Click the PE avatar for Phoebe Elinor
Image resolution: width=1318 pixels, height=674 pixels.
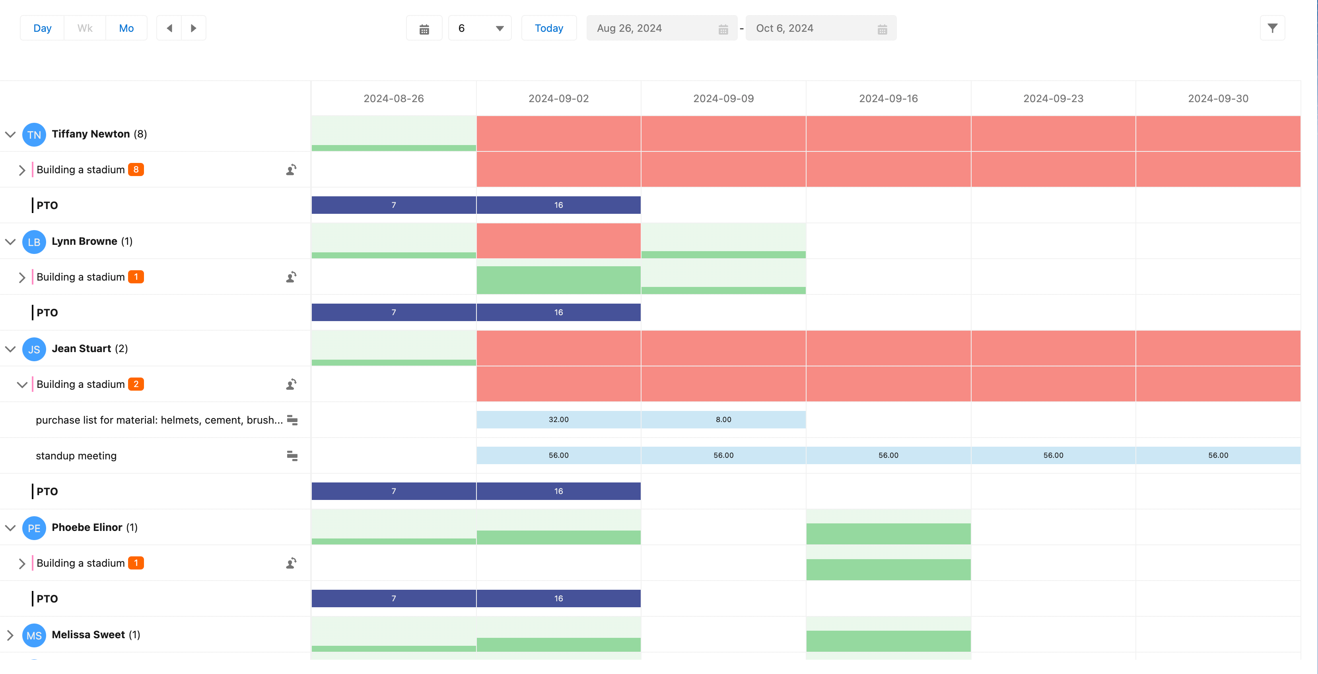(34, 528)
